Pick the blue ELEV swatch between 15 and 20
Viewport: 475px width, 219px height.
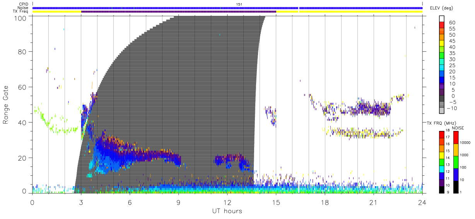pos(442,74)
